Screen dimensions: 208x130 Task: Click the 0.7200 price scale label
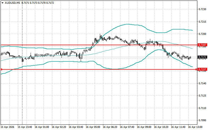click(202, 34)
